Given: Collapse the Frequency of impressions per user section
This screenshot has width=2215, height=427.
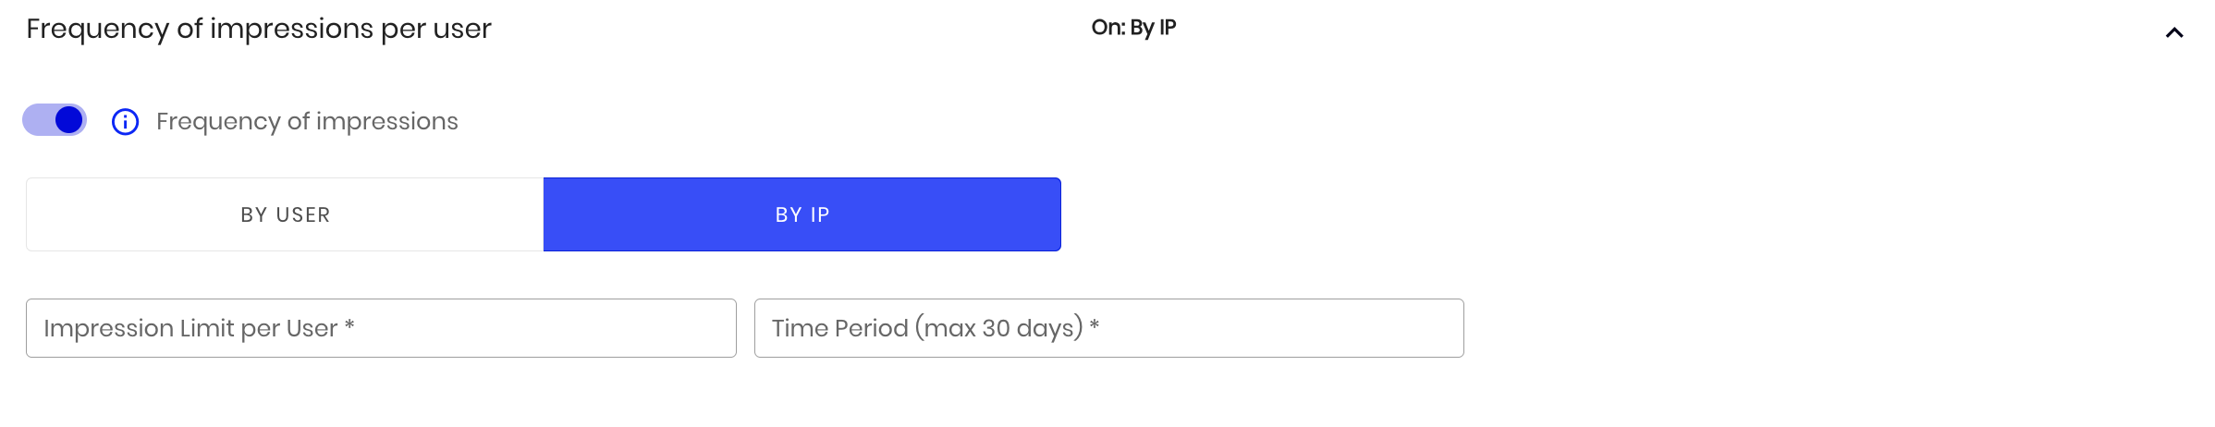Looking at the screenshot, I should pos(2173,33).
